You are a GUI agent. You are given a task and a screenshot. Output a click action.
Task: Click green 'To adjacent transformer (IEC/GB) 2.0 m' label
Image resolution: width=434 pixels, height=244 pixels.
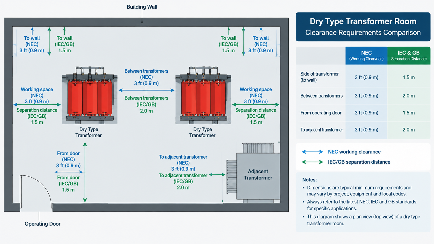(183, 181)
